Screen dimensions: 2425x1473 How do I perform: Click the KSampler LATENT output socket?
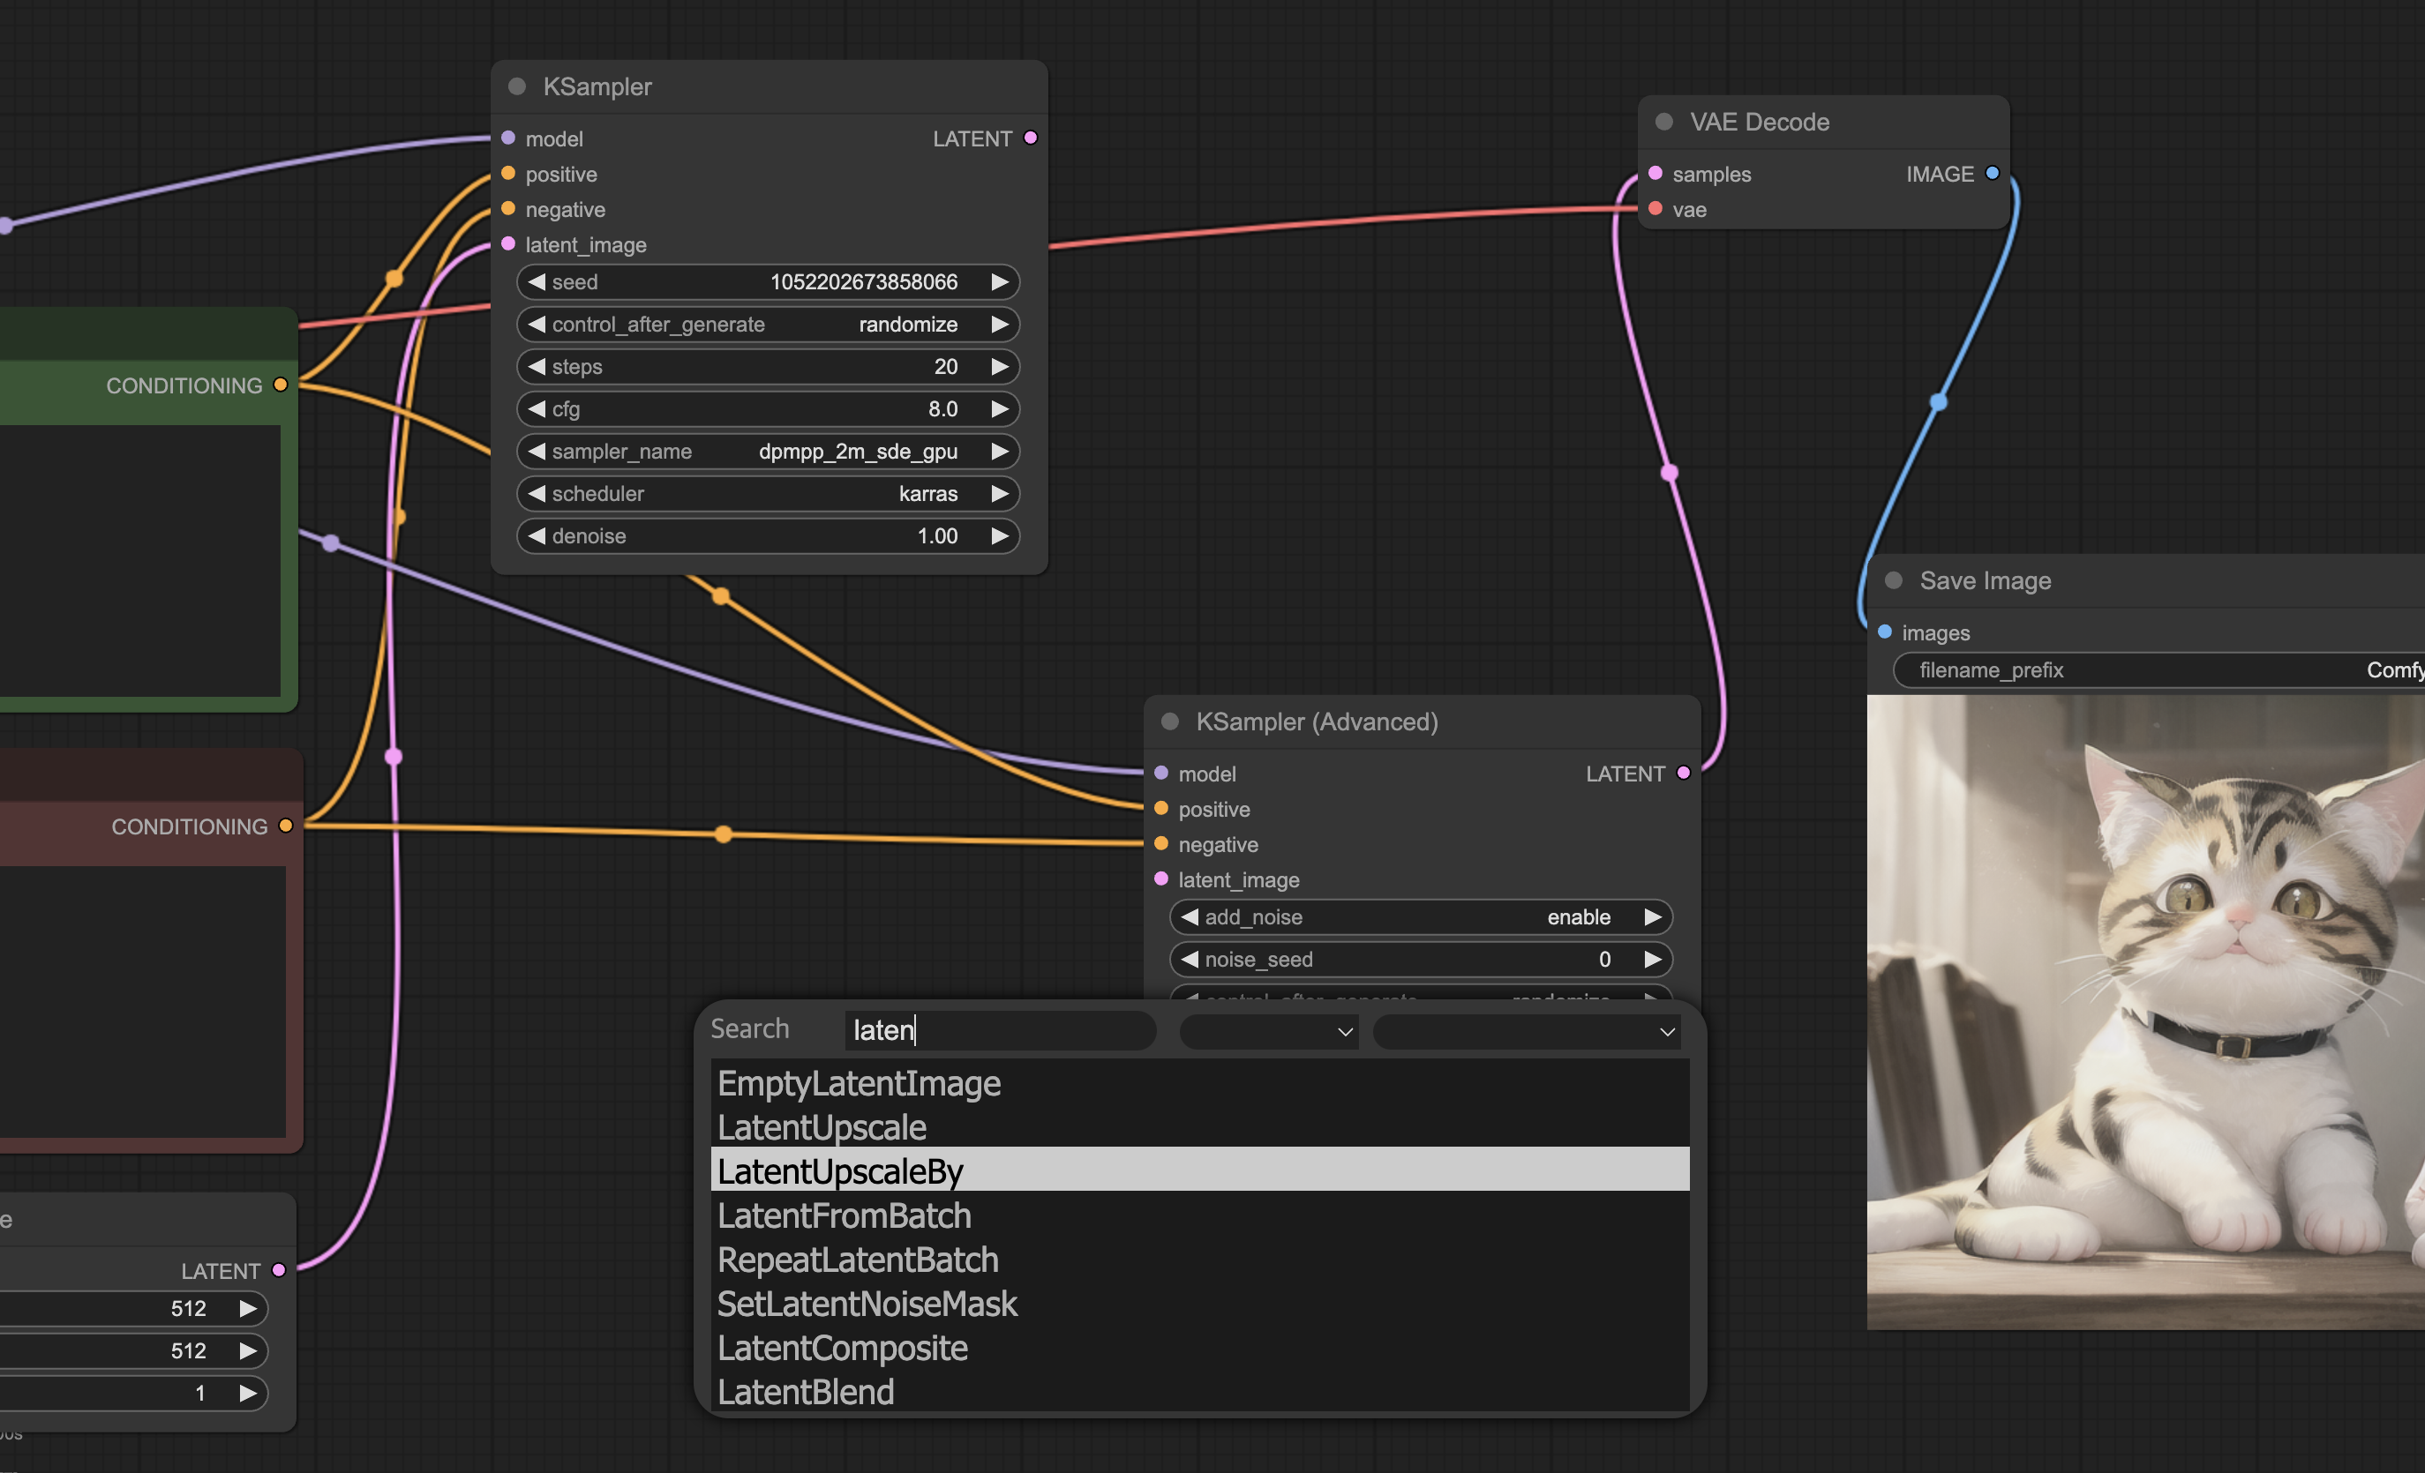pos(1031,138)
